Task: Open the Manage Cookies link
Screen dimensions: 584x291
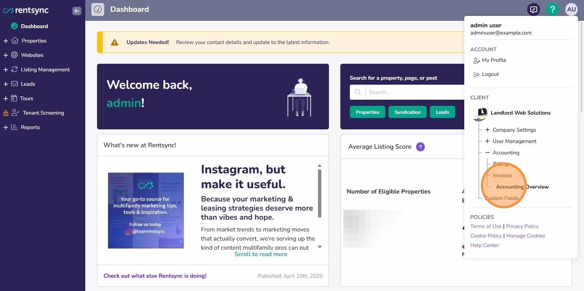Action: pyautogui.click(x=526, y=236)
